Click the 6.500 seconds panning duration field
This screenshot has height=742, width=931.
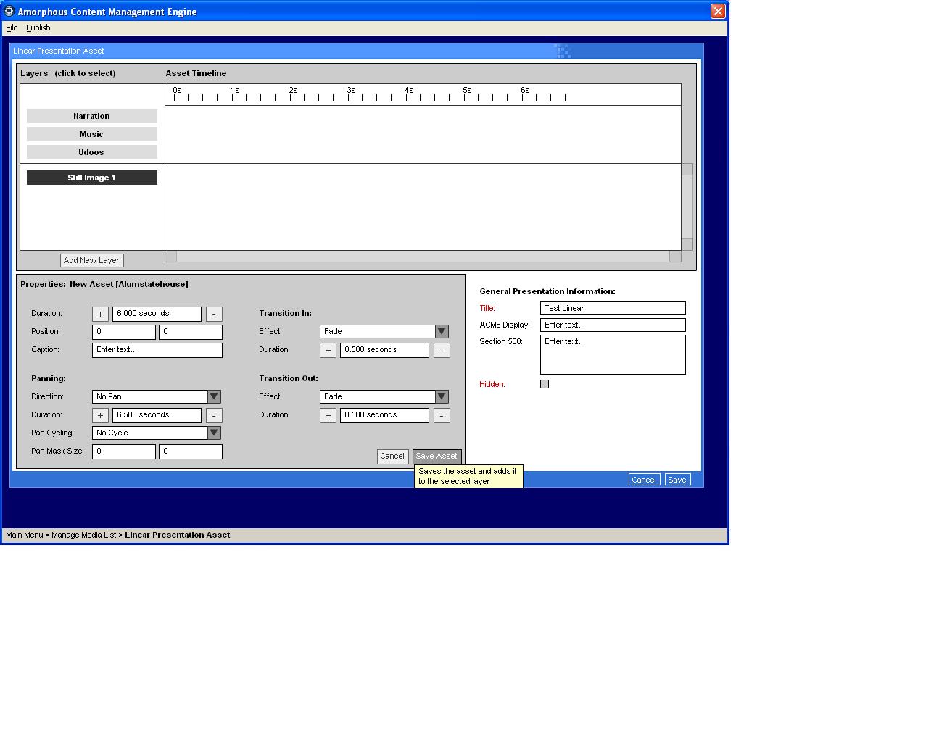tap(157, 415)
